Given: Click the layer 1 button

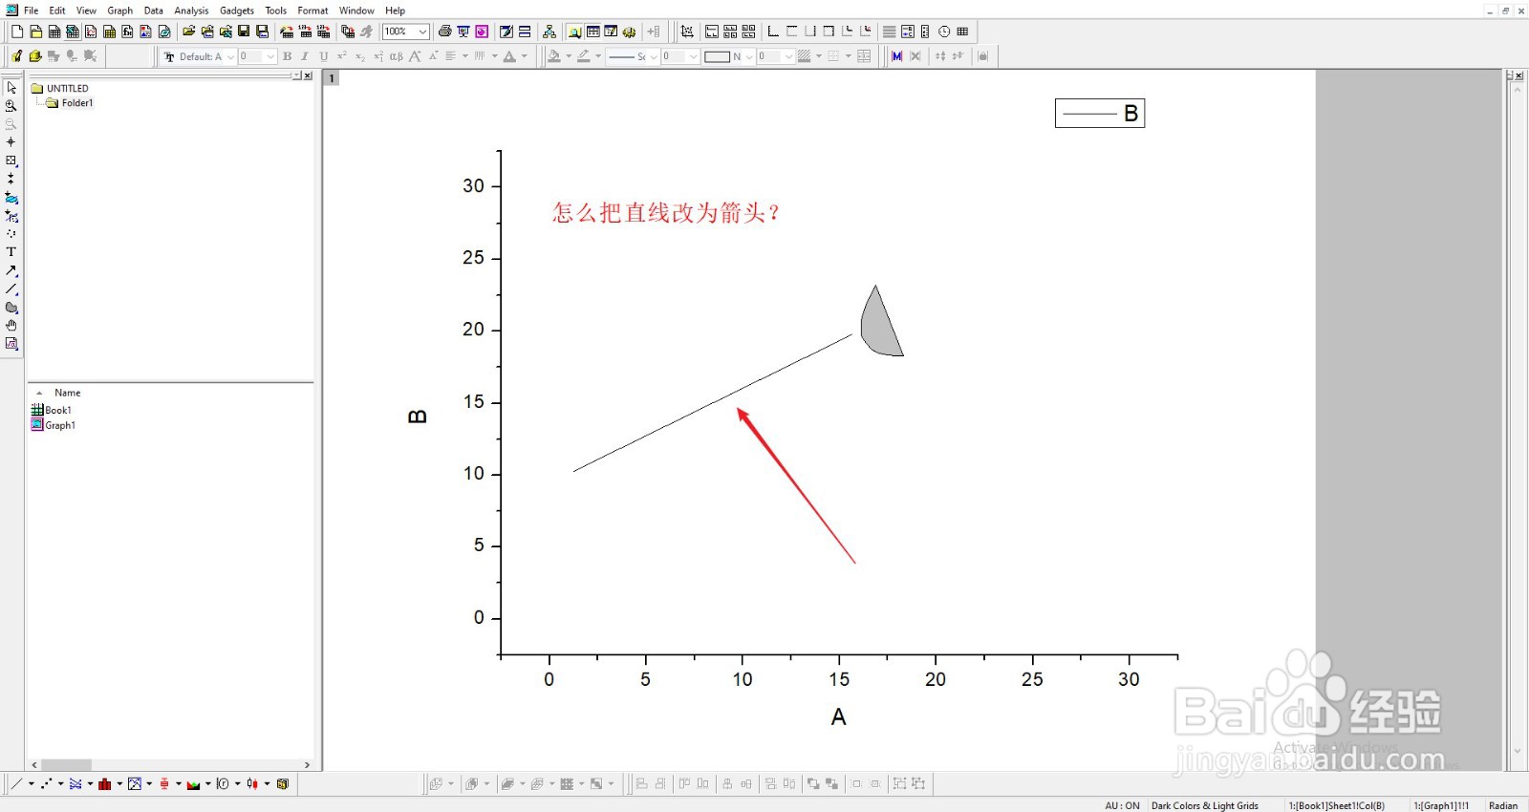Looking at the screenshot, I should (332, 78).
